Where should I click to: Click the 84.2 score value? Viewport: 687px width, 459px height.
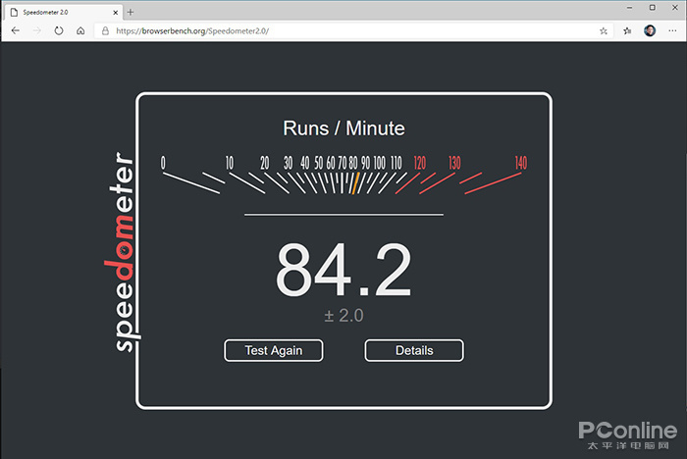[x=343, y=270]
